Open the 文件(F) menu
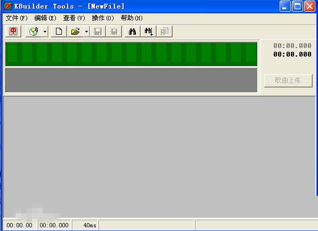 tap(17, 18)
